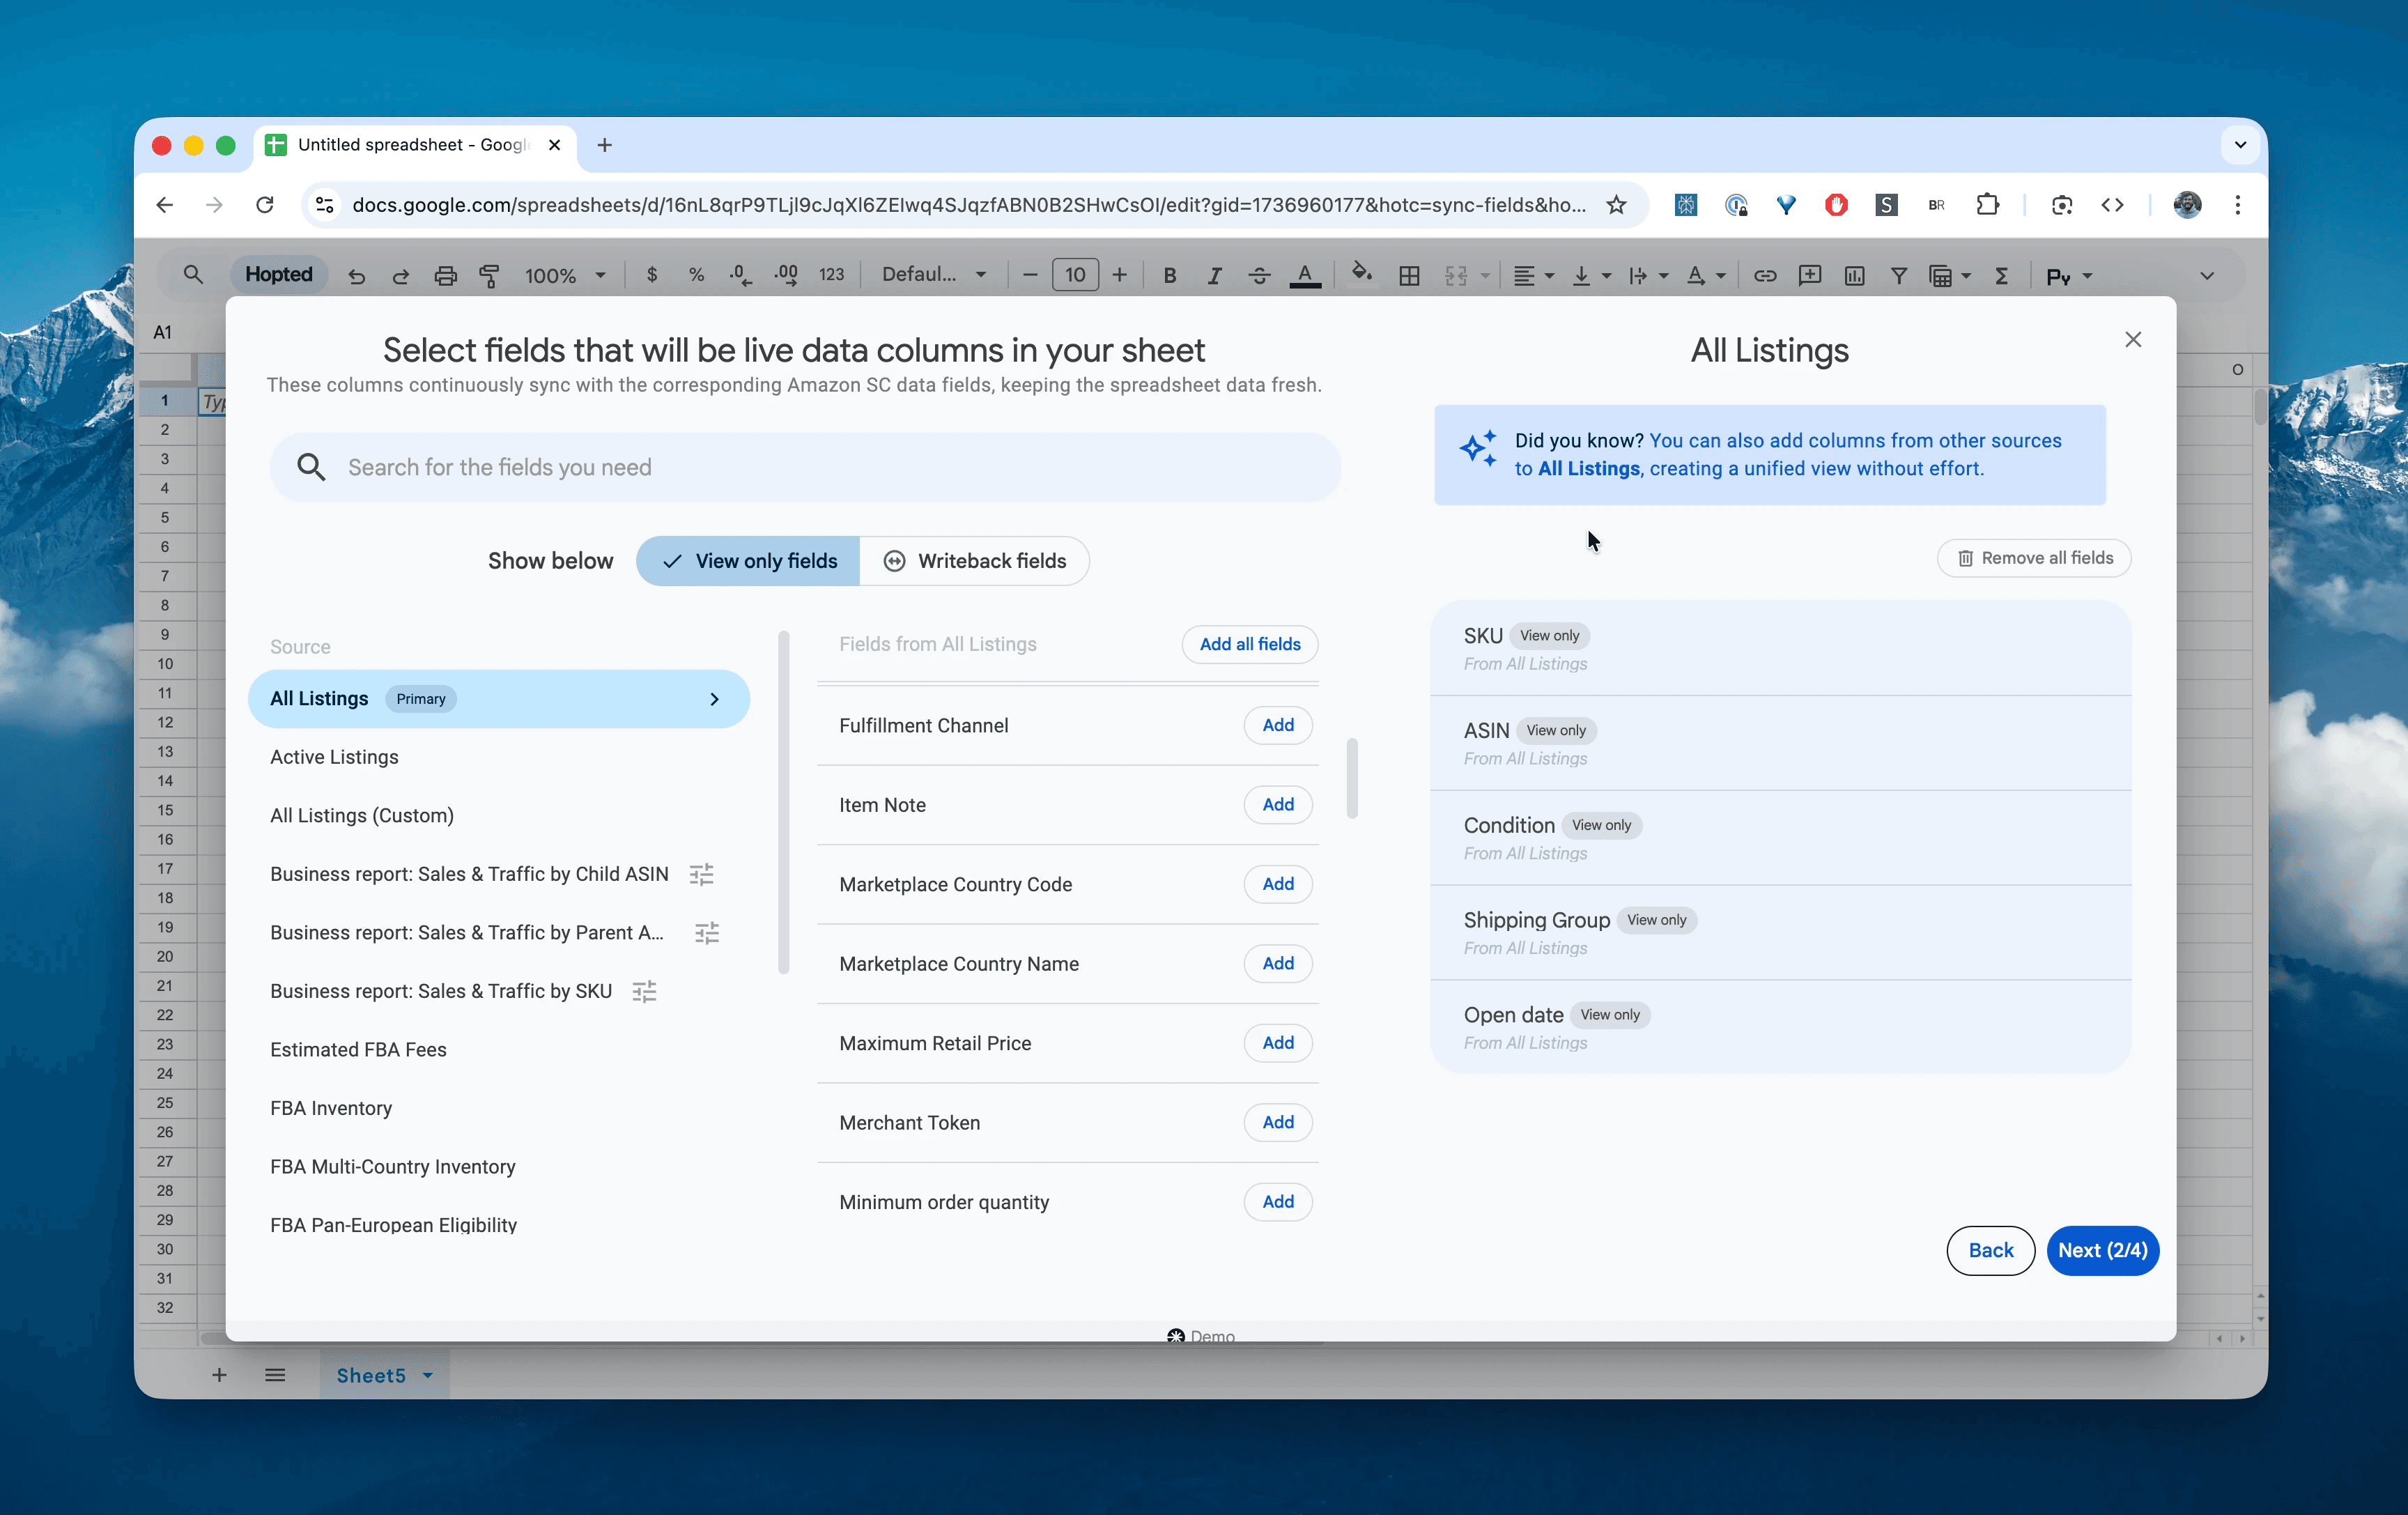
Task: Expand the toolbar collapse chevron
Action: pos(2207,276)
